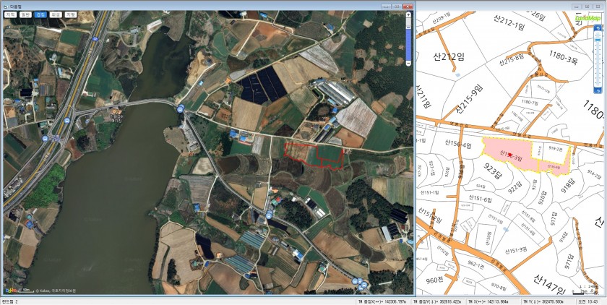
Task: Select the 지적 map type button
Action: 11,14
